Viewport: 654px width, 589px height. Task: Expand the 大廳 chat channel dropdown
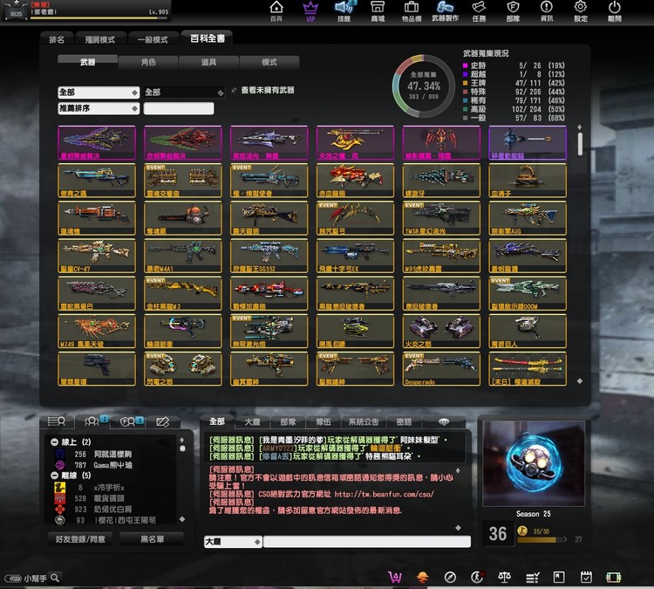click(x=232, y=541)
